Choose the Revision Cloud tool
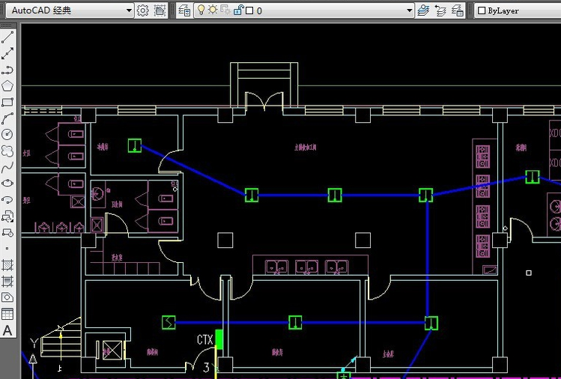 pos(7,151)
